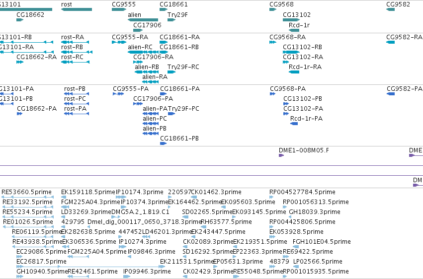Click the CG18662 gene label
The image size is (423, 279).
click(30, 15)
